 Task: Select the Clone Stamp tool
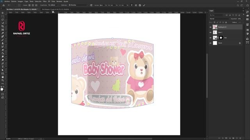click(x=3, y=43)
